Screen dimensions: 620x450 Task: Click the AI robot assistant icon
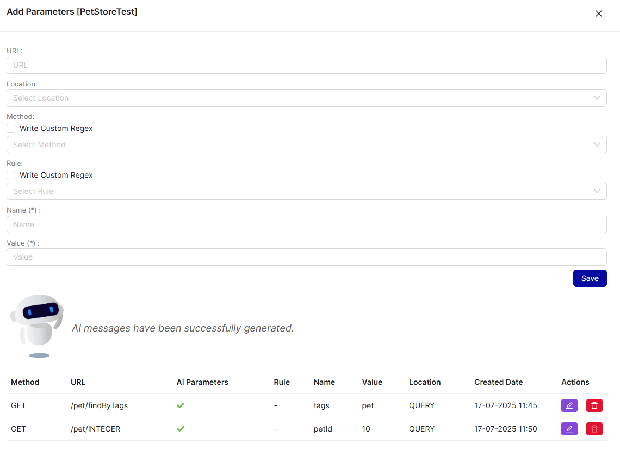[36, 326]
